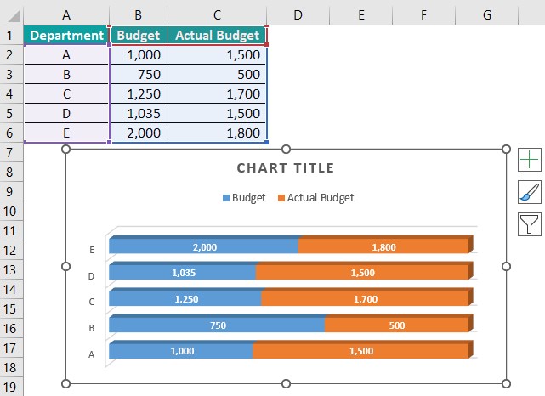Click the Budget legend entry
Image resolution: width=545 pixels, height=396 pixels.
point(244,198)
